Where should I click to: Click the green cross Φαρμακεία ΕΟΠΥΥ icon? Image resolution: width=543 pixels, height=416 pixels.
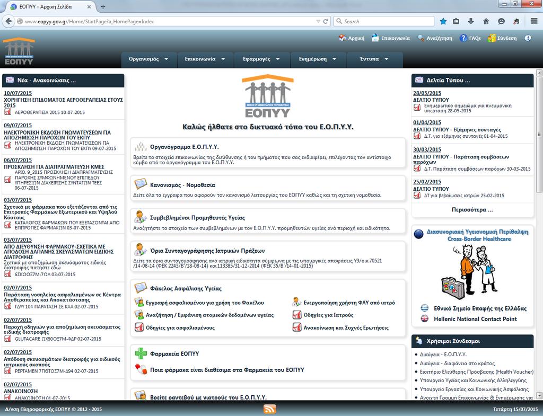pyautogui.click(x=141, y=353)
